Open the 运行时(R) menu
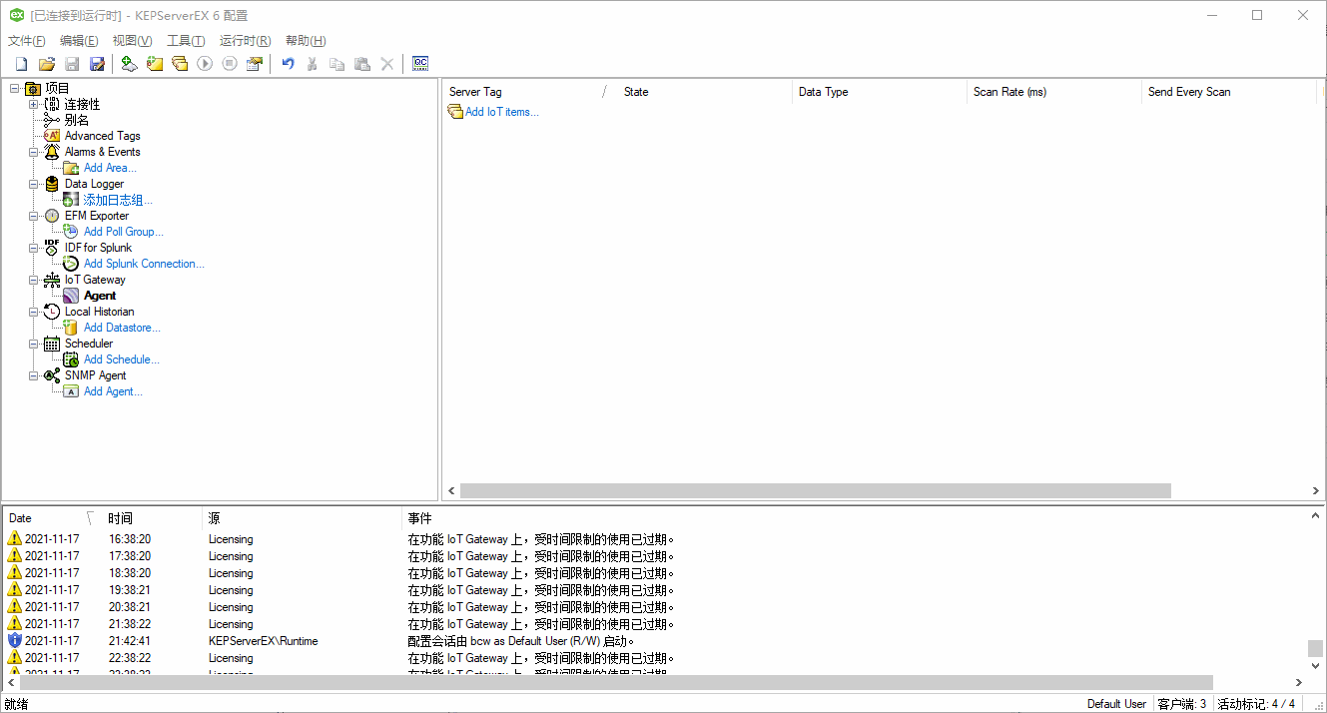 coord(245,41)
